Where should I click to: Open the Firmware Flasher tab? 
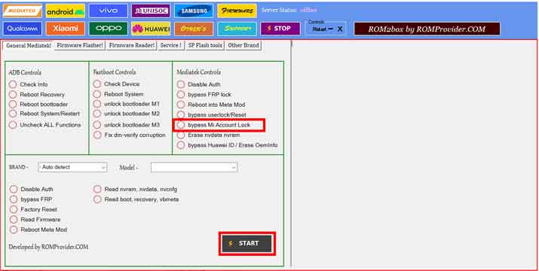[x=80, y=45]
